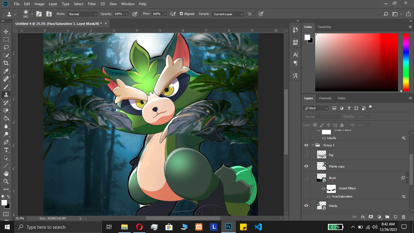Select the Hand tool
The image size is (414, 233).
click(x=6, y=174)
